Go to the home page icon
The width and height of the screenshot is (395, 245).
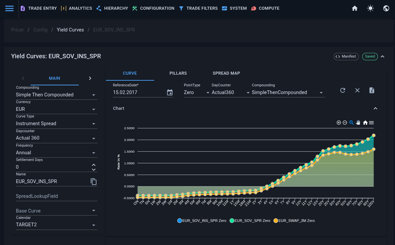[x=355, y=8]
